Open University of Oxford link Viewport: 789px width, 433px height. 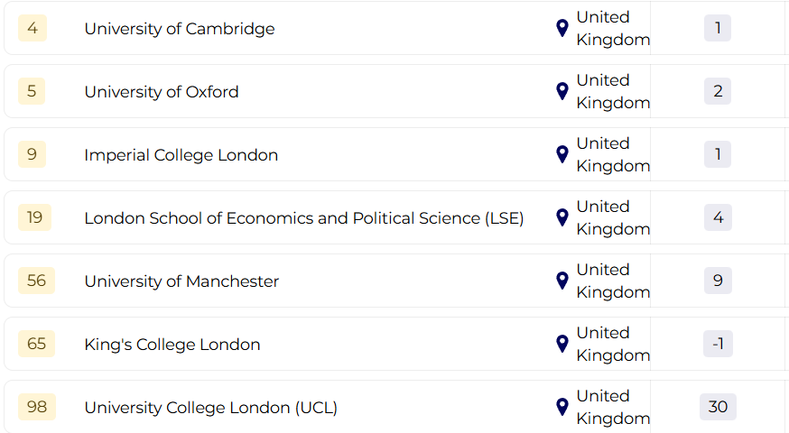tap(162, 92)
